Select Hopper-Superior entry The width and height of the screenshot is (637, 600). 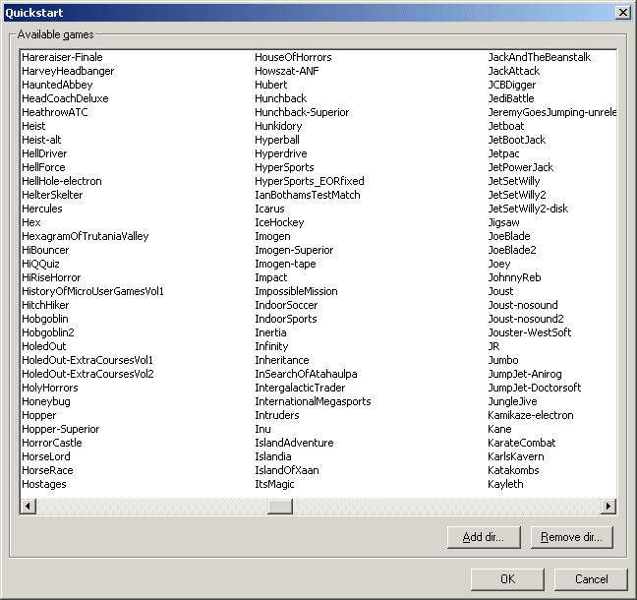61,429
